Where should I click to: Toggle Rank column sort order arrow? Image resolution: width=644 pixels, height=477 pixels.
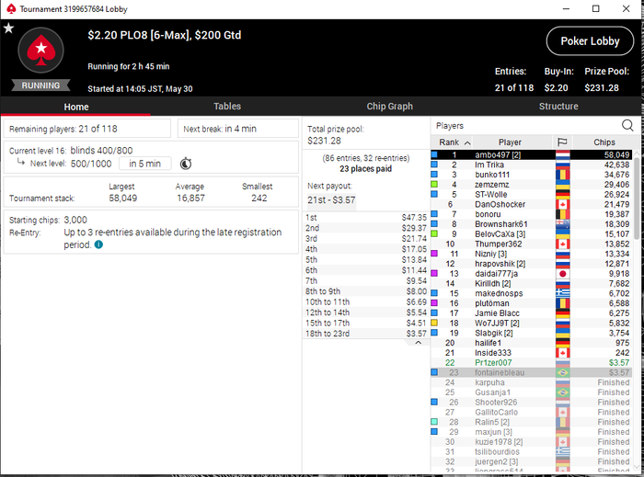coord(467,142)
